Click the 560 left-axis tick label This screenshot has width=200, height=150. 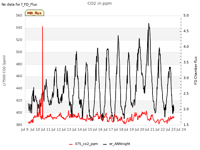point(19,15)
